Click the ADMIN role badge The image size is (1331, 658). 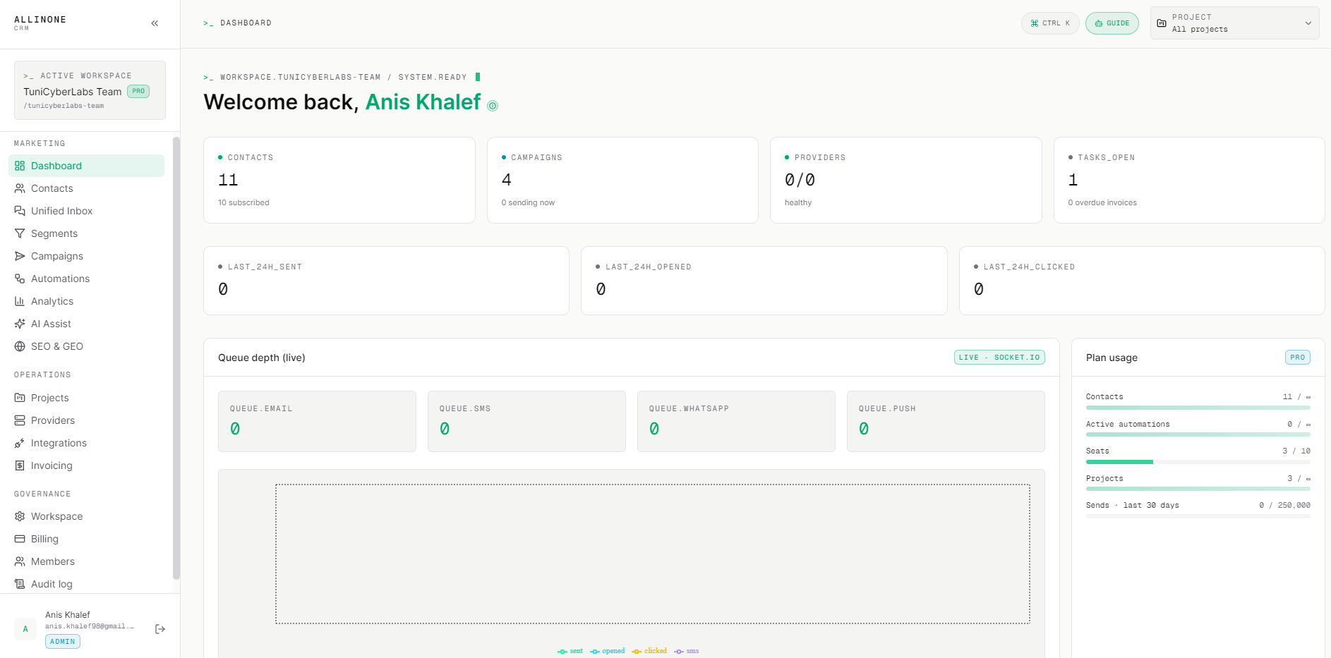[63, 642]
